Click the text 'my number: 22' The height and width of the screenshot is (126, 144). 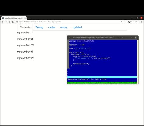26,58
